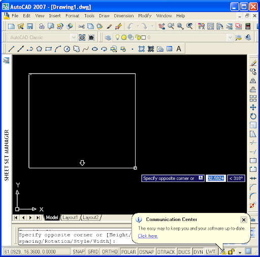Click the 32.5824 distance input field
Viewport: 260px width, 257px height.
pyautogui.click(x=216, y=178)
